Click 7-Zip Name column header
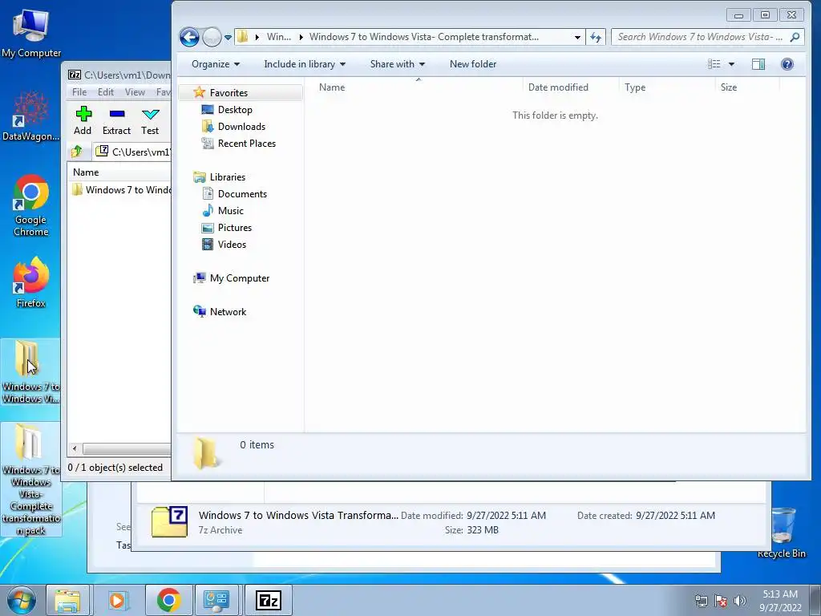This screenshot has width=821, height=616. (119, 172)
